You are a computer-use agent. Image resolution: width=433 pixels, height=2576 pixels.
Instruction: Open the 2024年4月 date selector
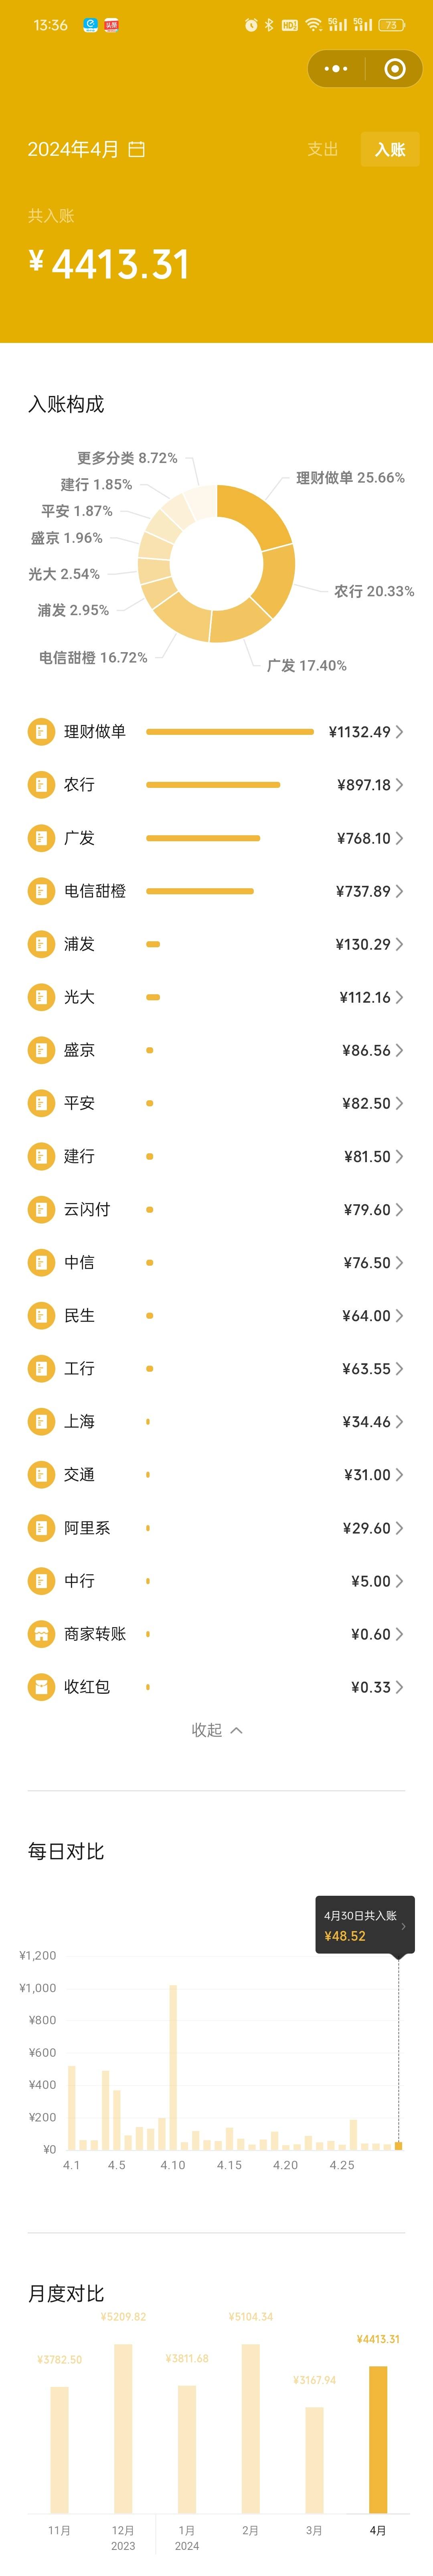coord(86,149)
